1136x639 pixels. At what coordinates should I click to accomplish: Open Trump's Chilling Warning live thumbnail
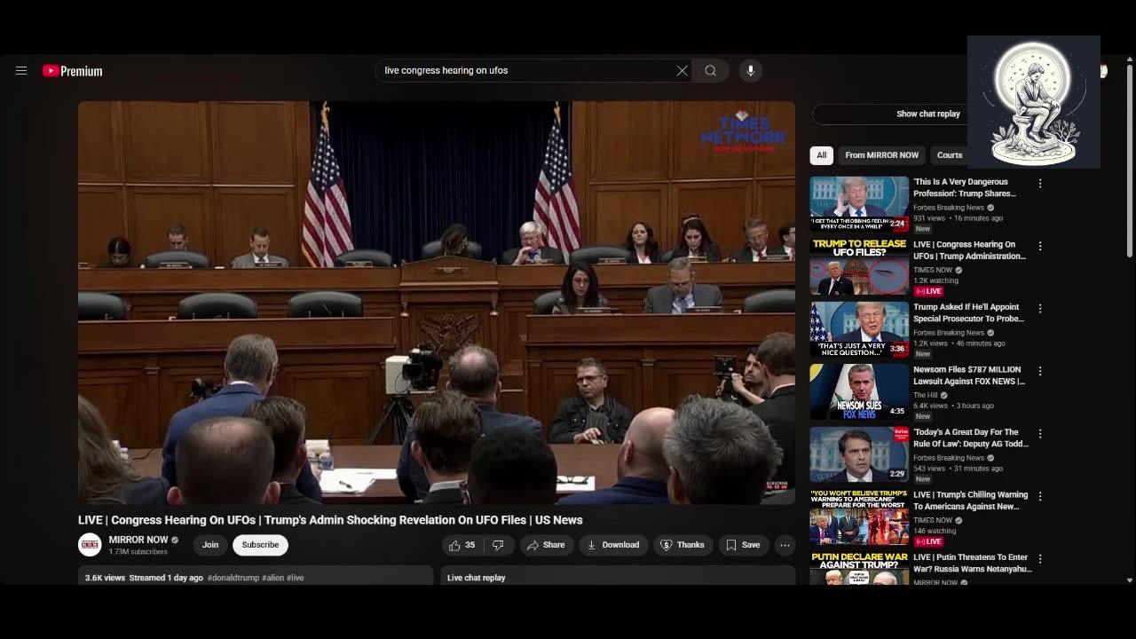point(859,517)
